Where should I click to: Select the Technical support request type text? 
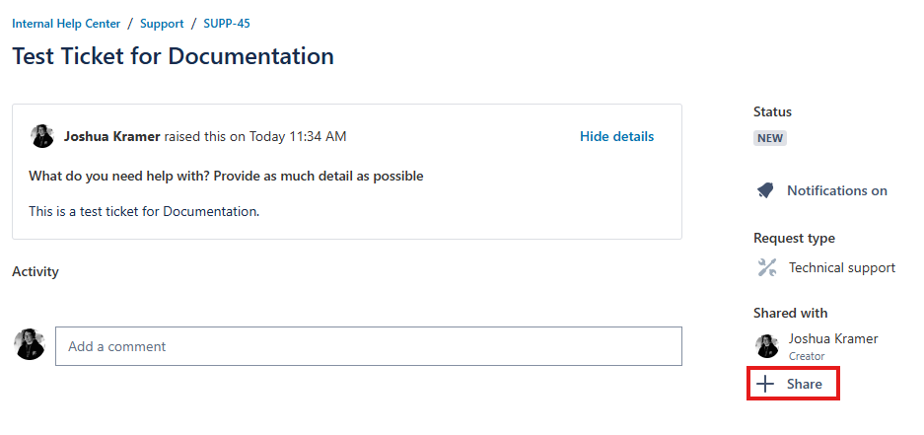(x=841, y=267)
